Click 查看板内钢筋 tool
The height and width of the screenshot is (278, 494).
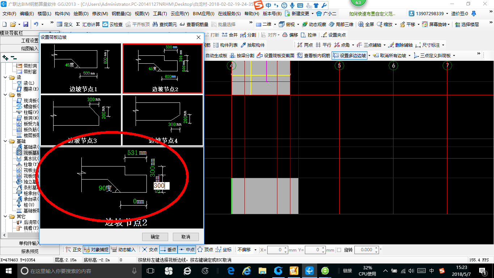(314, 55)
